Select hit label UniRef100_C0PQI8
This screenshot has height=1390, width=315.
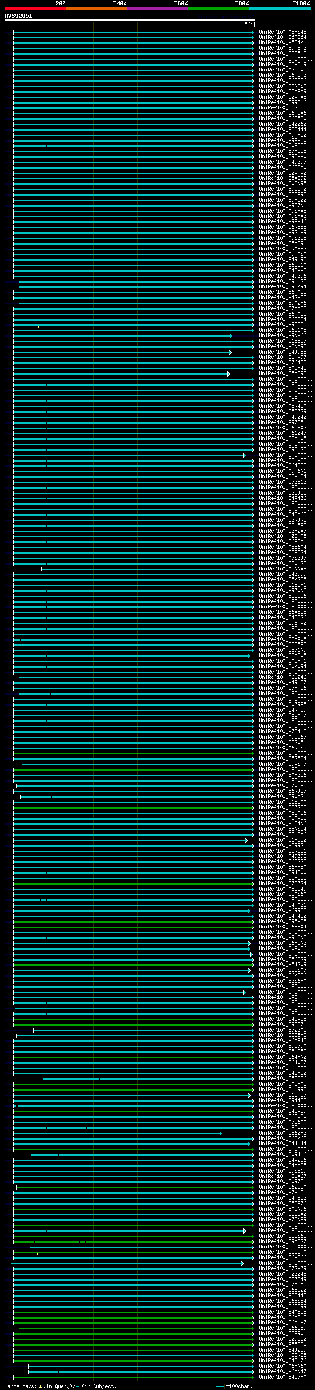[283, 145]
